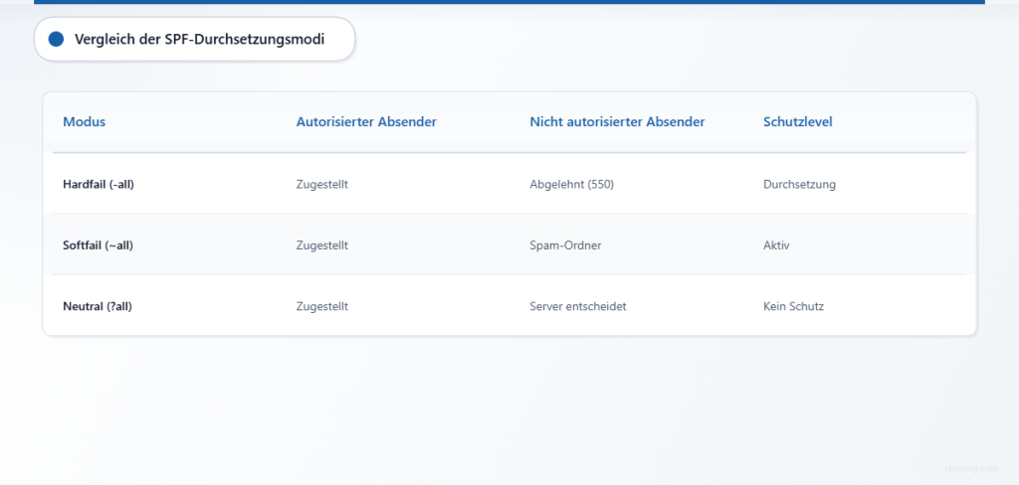Click the 'Autorisierter Absender' column header
The height and width of the screenshot is (485, 1019).
pyautogui.click(x=366, y=121)
